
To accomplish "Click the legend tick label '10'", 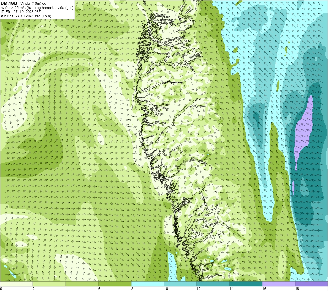I will coord(166,289).
